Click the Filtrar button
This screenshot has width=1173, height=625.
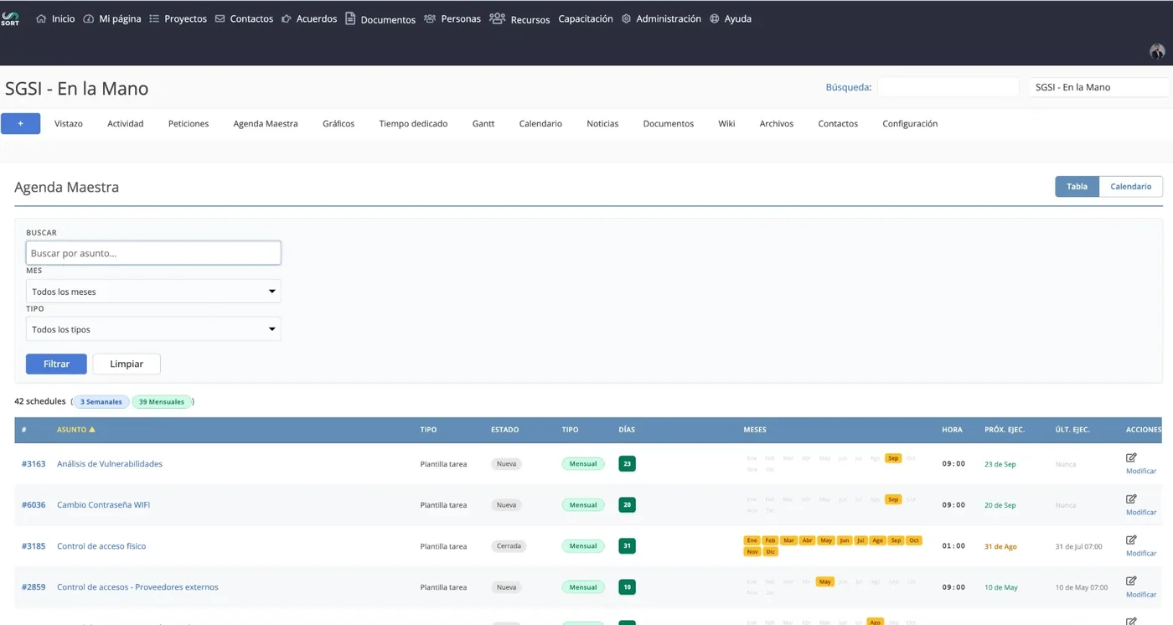point(56,364)
